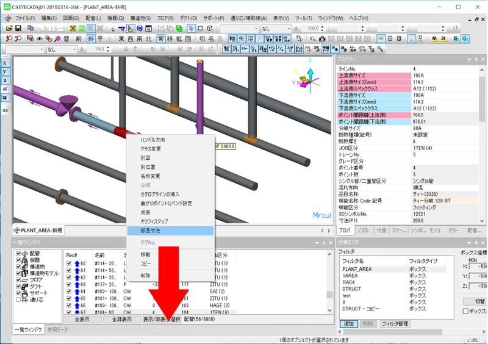
Task: Enable the 通り芯 grid line checkbox
Action: [17, 299]
